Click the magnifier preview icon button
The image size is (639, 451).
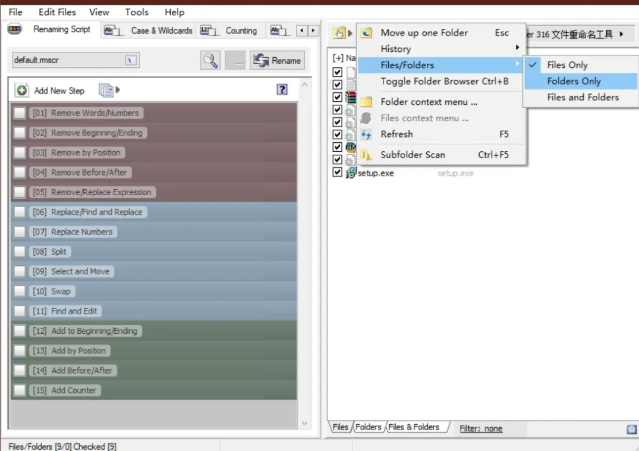pyautogui.click(x=210, y=60)
